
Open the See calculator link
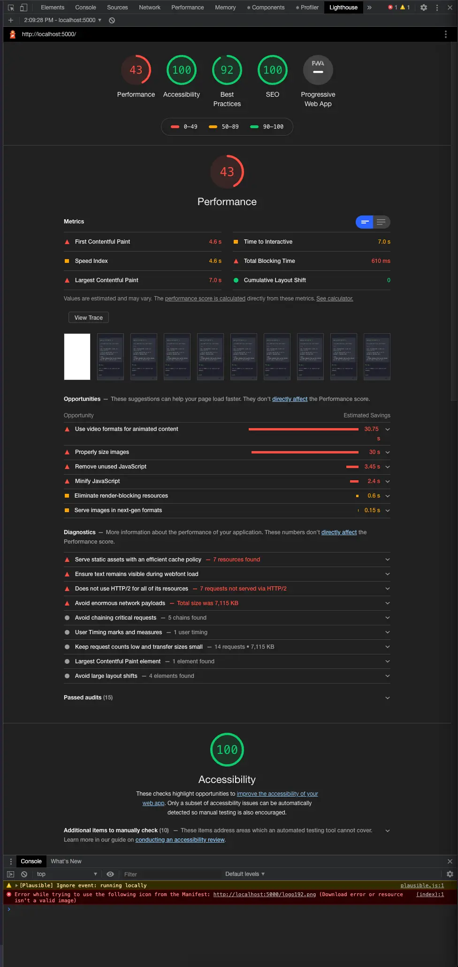click(x=335, y=299)
